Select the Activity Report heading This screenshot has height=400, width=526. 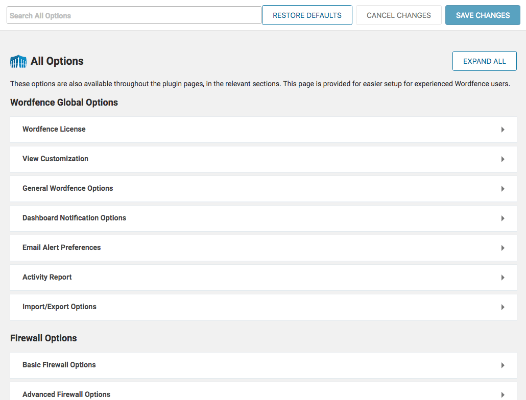coord(47,277)
